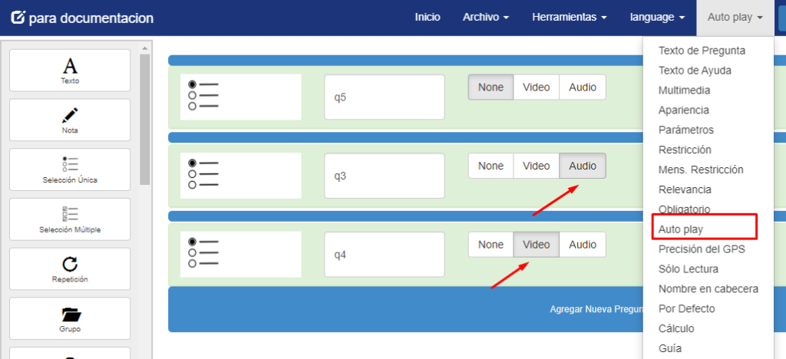Select Auto play from the dropdown list
The image size is (786, 359).
[x=680, y=229]
